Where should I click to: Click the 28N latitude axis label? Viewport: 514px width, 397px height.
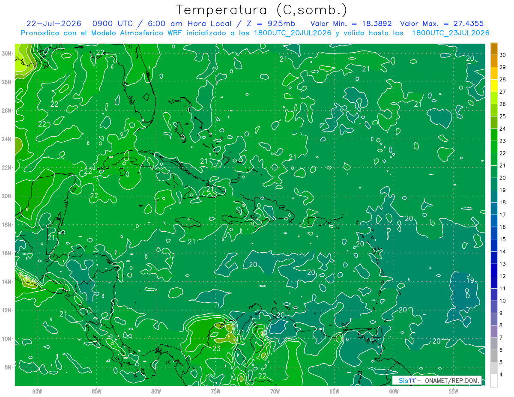pos(7,82)
